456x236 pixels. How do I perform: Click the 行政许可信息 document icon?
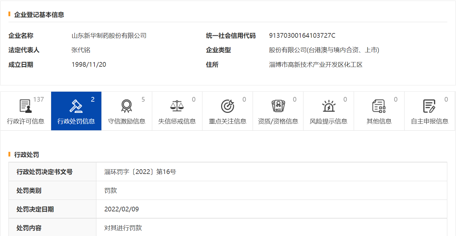[26, 106]
